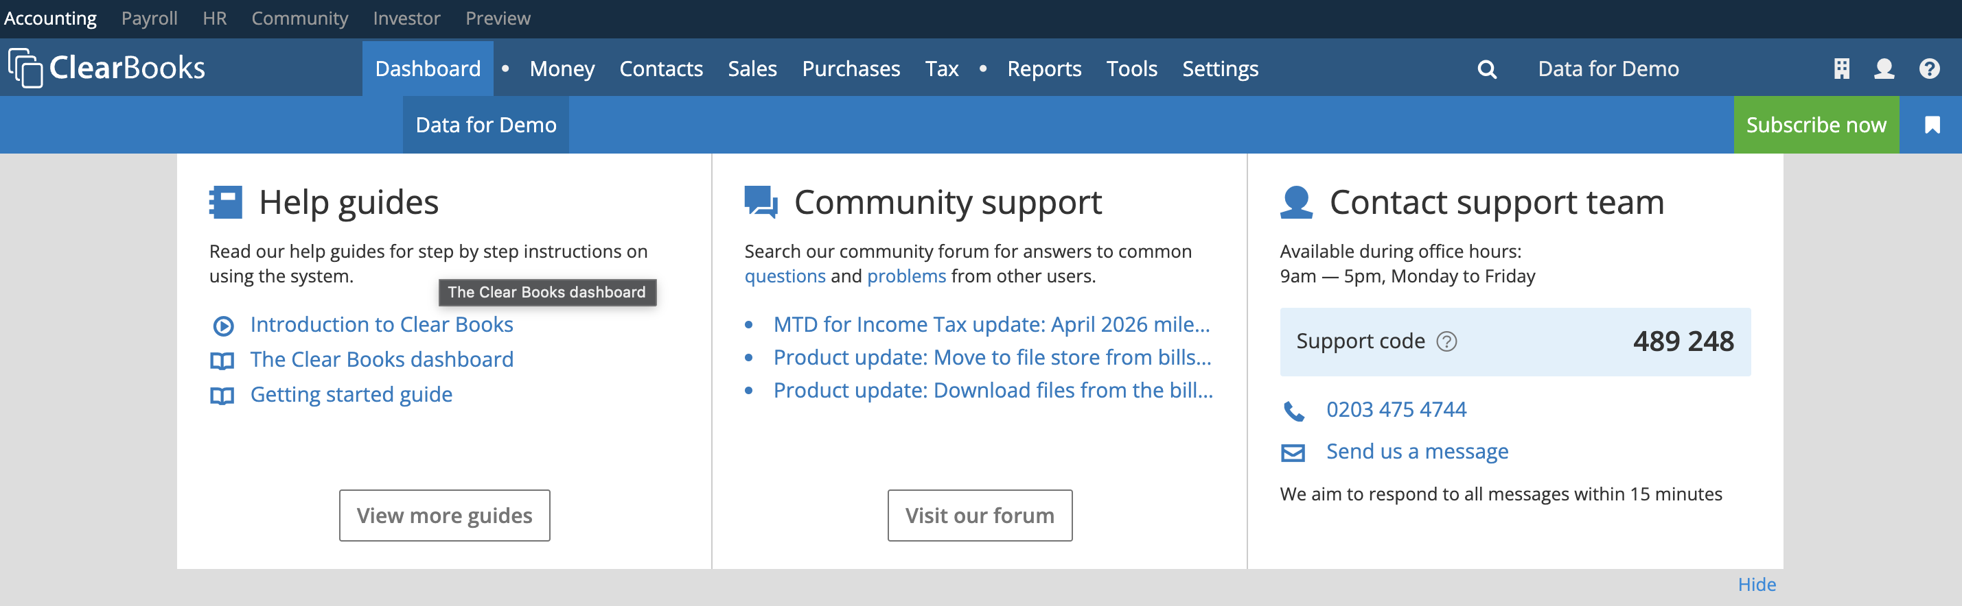
Task: Select the Data for Demo sub-tab
Action: tap(486, 125)
